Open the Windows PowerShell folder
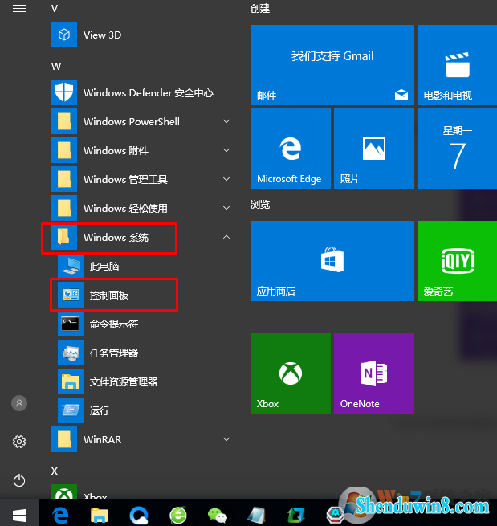This screenshot has width=497, height=526. pos(141,121)
